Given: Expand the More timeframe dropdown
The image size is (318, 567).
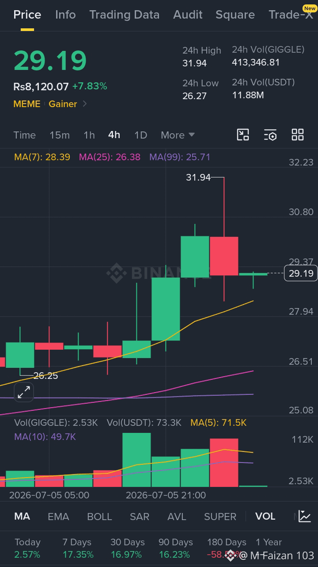Looking at the screenshot, I should pos(178,135).
